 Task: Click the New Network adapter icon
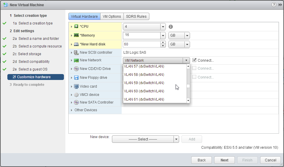[76, 60]
